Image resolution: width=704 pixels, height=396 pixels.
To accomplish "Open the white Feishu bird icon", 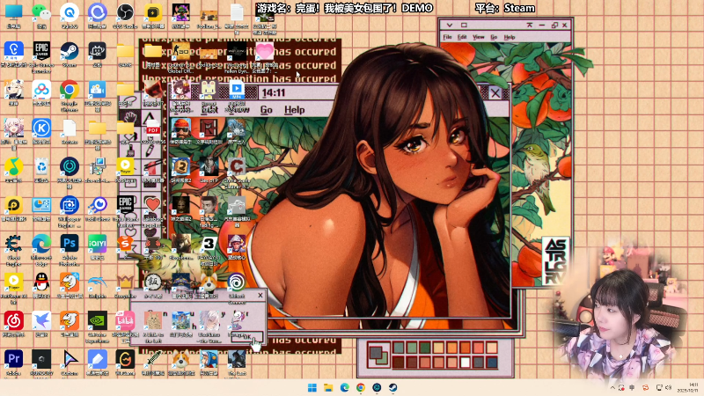I will pyautogui.click(x=41, y=321).
